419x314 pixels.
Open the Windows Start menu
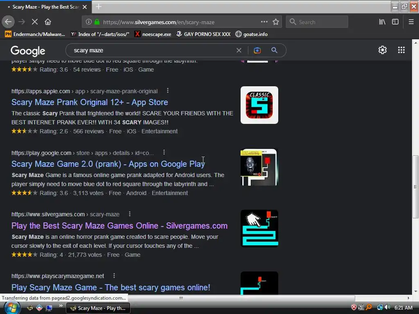click(11, 308)
